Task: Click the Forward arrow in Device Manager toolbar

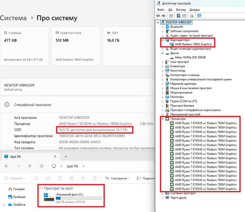Action: 163,16
